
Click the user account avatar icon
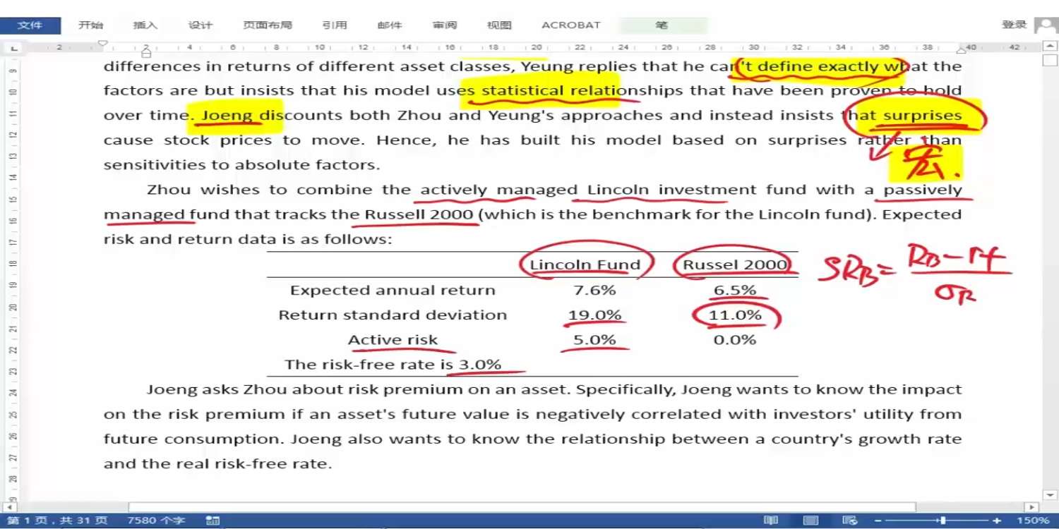pyautogui.click(x=1046, y=25)
